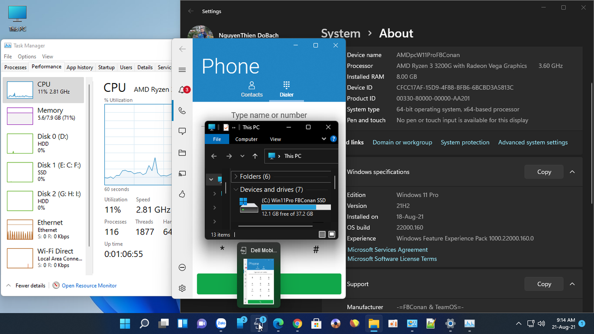Viewport: 594px width, 334px height.
Task: Open the messages icon in Phone sidebar
Action: pos(182,131)
